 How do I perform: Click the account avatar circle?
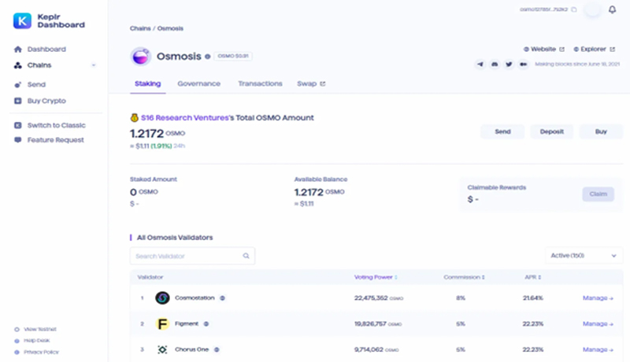click(x=593, y=9)
